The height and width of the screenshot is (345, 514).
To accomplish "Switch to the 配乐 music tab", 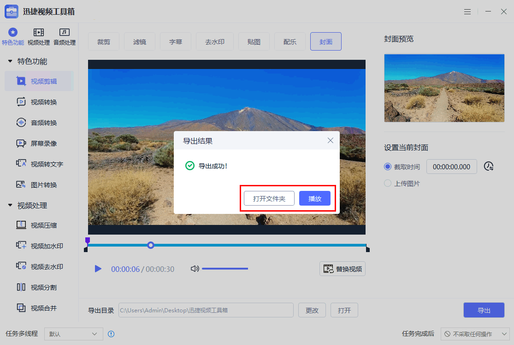I will [x=289, y=41].
